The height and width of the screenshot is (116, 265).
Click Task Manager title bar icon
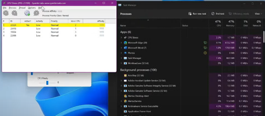click(120, 5)
